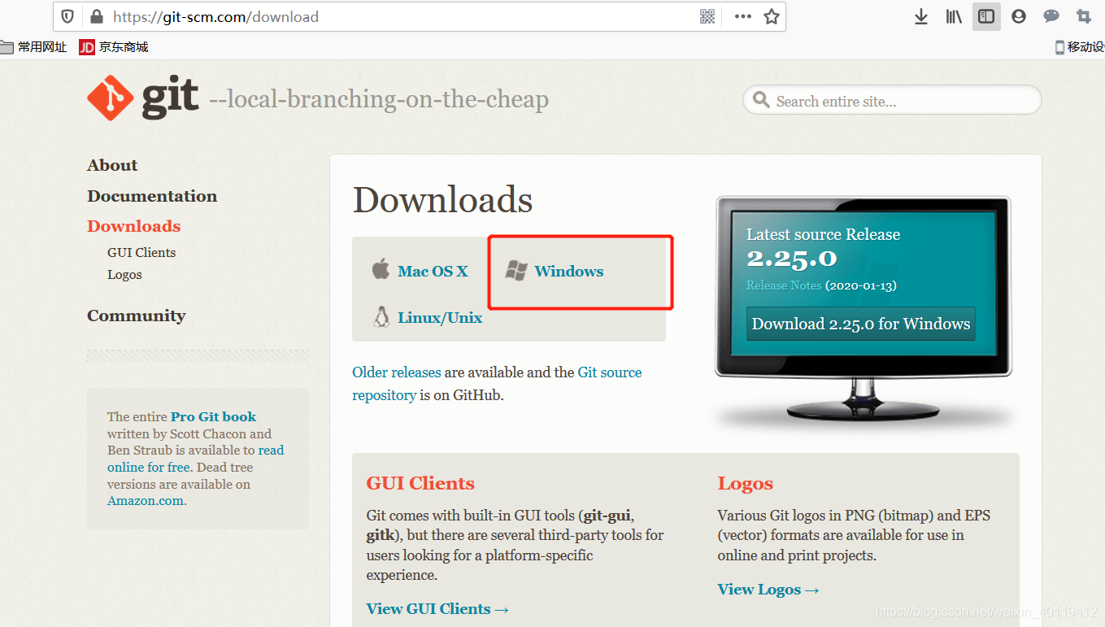Image resolution: width=1105 pixels, height=627 pixels.
Task: Choose the Mac OS X download link
Action: [433, 272]
